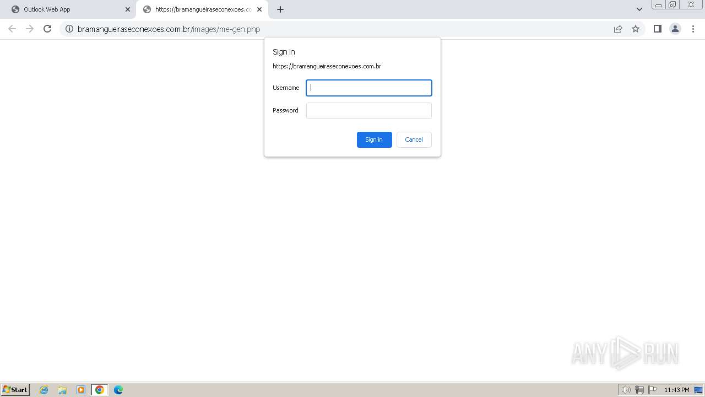The image size is (705, 397).
Task: Focus the Username field
Action: pyautogui.click(x=369, y=88)
